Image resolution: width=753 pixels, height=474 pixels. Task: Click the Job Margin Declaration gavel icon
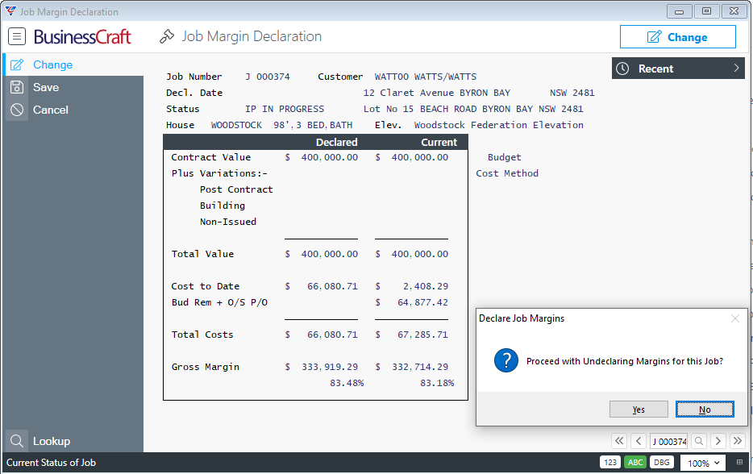click(167, 36)
